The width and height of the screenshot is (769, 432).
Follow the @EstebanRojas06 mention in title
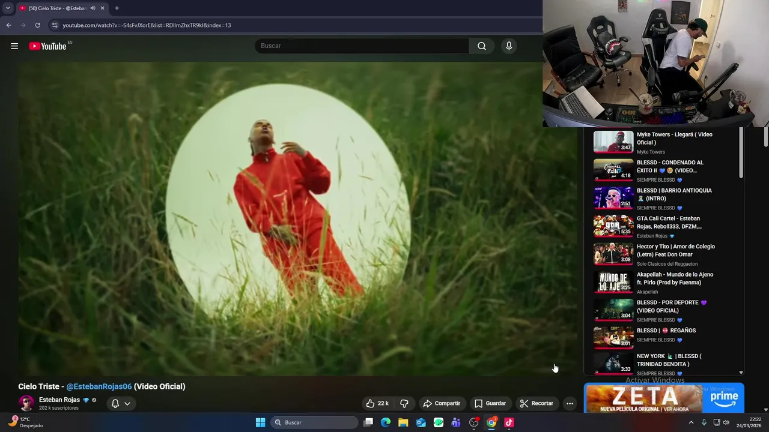pyautogui.click(x=99, y=386)
